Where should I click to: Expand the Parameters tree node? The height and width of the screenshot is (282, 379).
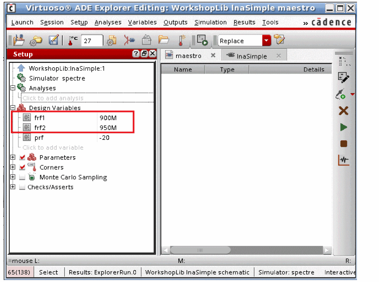pos(13,157)
